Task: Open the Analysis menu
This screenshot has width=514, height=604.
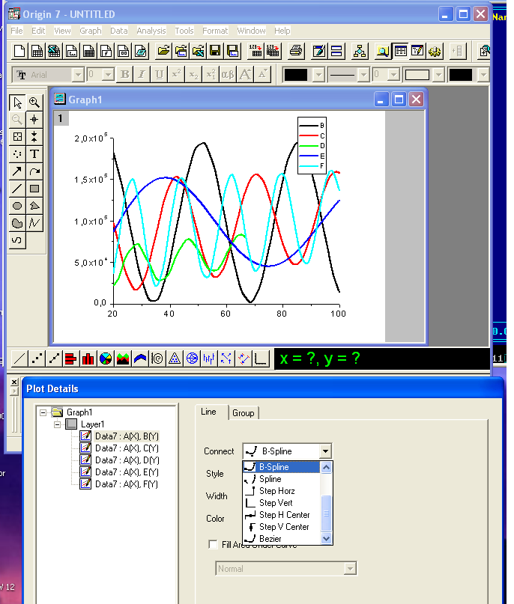Action: point(151,31)
